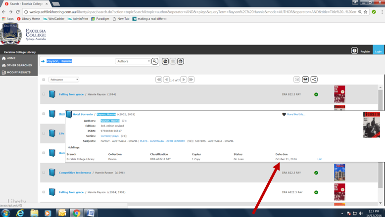Viewport: 385px width, 217px height.
Task: Click heart icon next to More like this
Action: (284, 114)
